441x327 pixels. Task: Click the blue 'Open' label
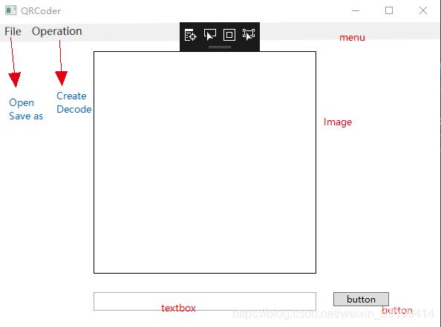[x=22, y=102]
